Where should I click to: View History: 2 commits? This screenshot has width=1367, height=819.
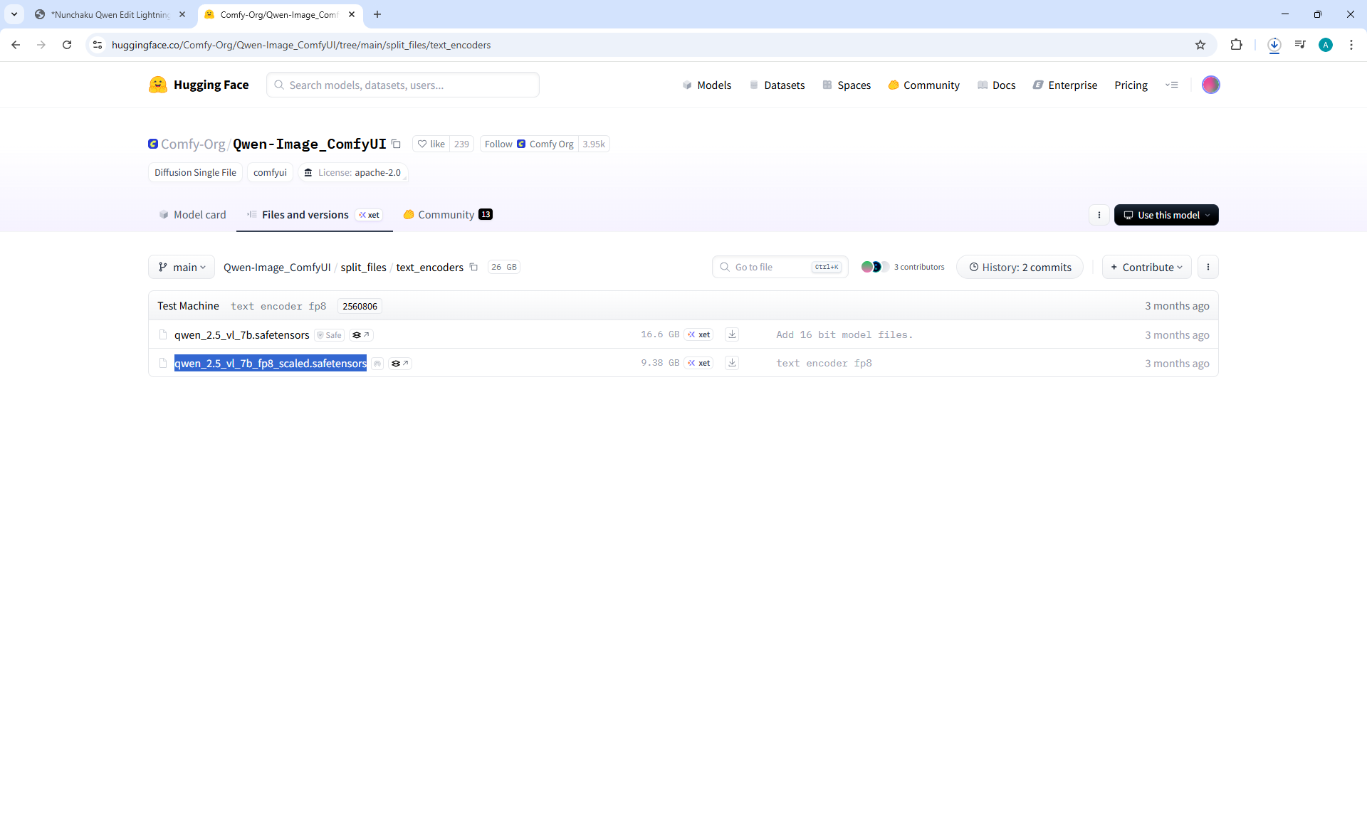point(1020,268)
